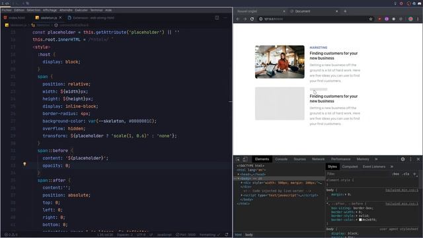Switch to DevTools Memory tab
The image size is (423, 238).
(363, 159)
